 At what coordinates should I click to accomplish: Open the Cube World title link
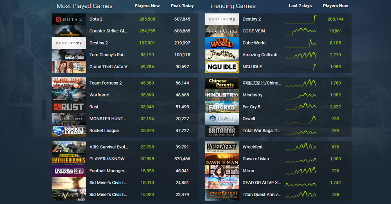[x=254, y=43]
